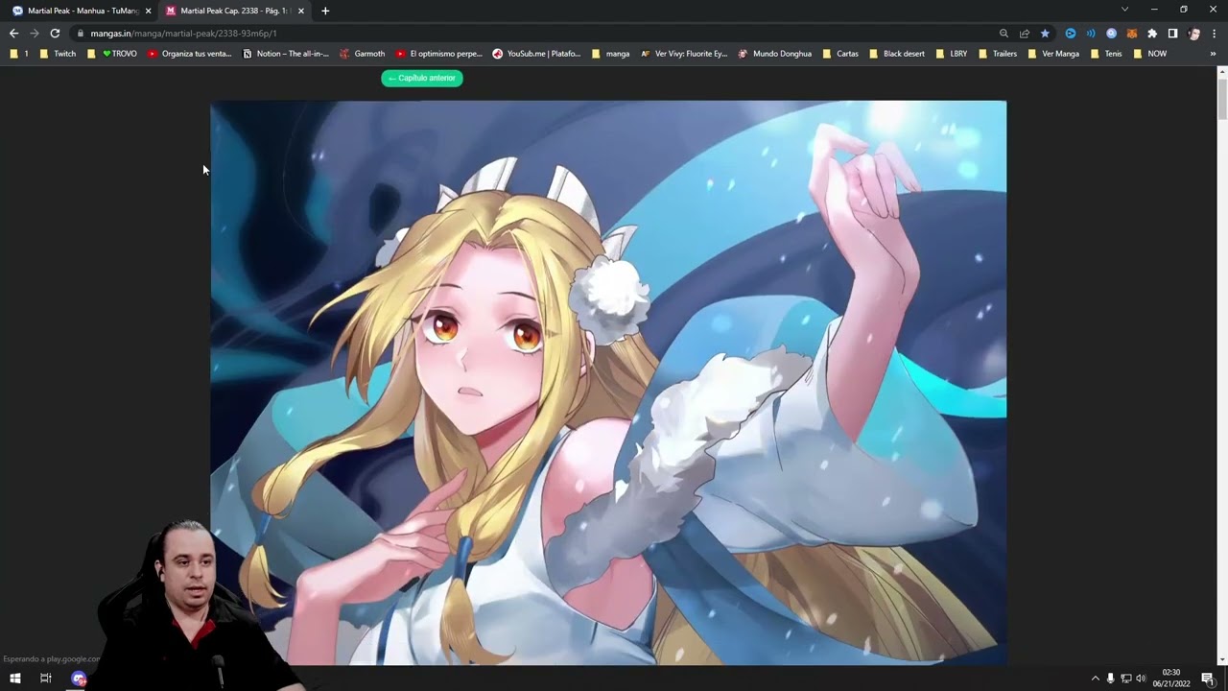1228x691 pixels.
Task: Open Task View on the taskbar
Action: pos(45,679)
